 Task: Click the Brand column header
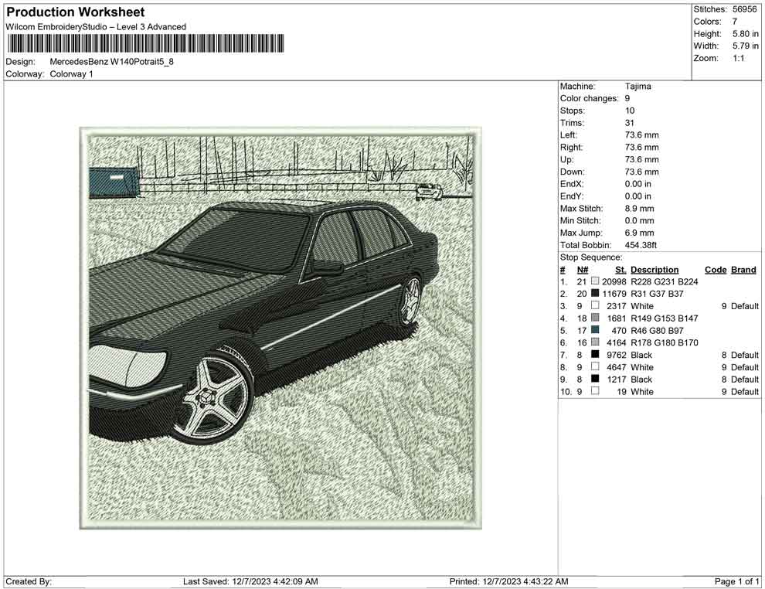coord(743,270)
